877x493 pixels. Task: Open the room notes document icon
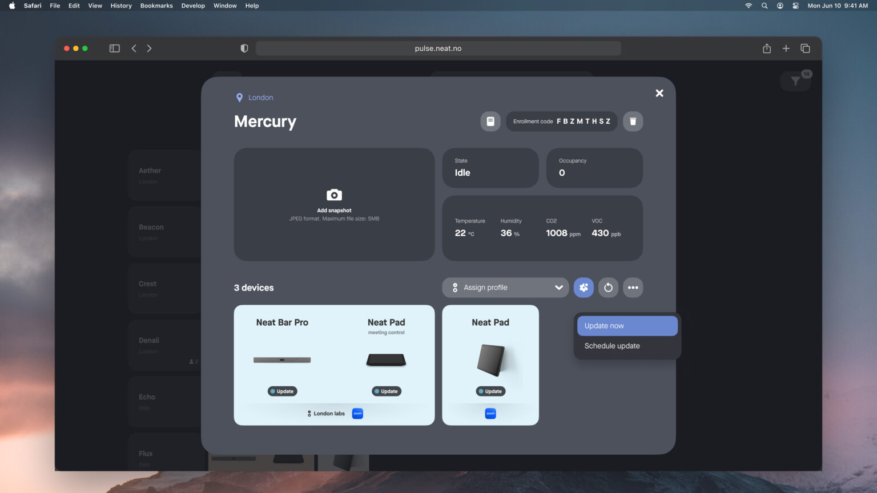coord(490,122)
